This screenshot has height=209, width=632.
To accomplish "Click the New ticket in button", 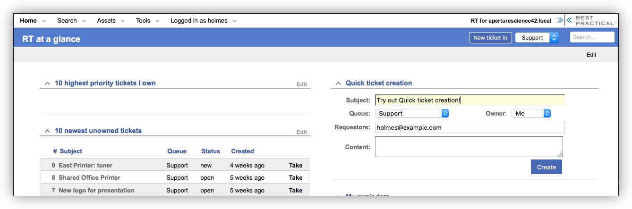I will pyautogui.click(x=490, y=38).
